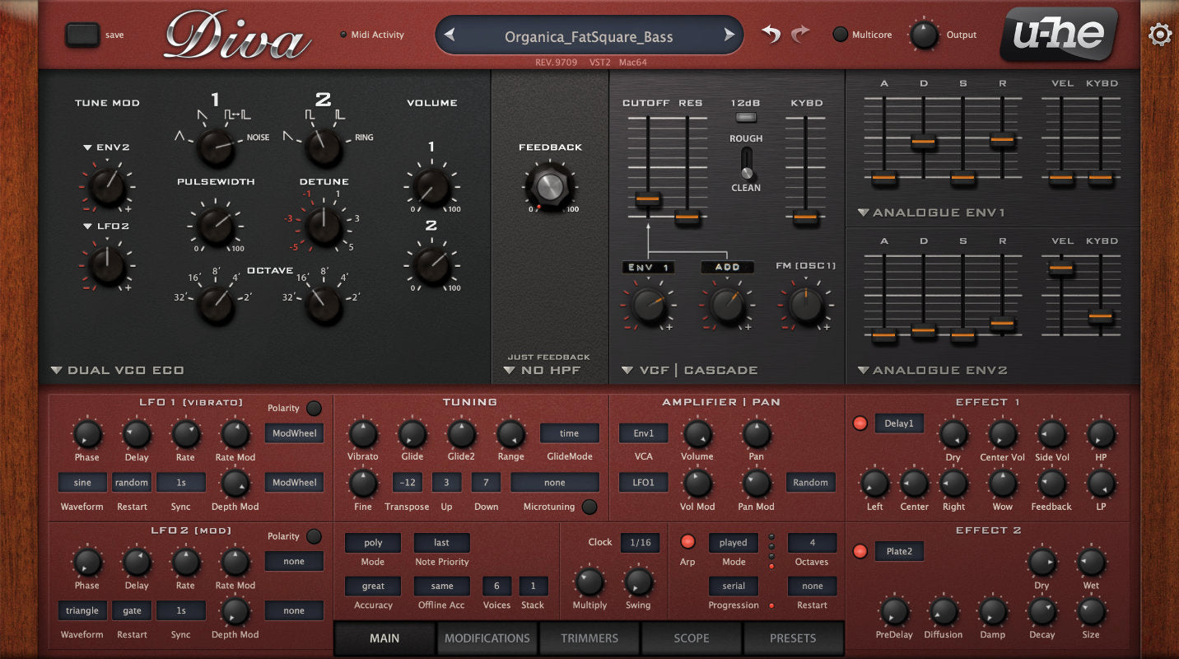
Task: Click oscillator 2 waveform knob
Action: [x=323, y=147]
